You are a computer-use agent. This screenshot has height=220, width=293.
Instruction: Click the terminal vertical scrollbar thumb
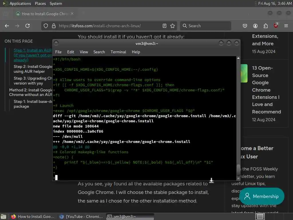[238, 170]
